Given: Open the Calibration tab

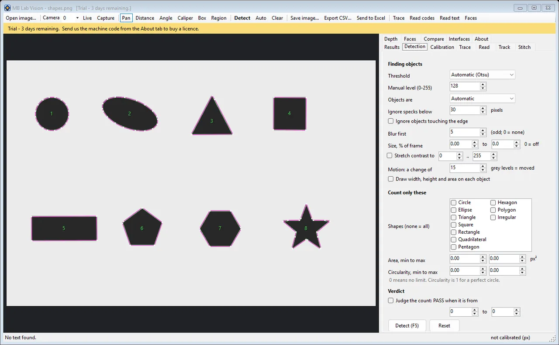Looking at the screenshot, I should [x=442, y=47].
